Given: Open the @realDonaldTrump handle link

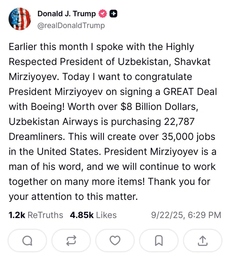Looking at the screenshot, I should pos(71,25).
